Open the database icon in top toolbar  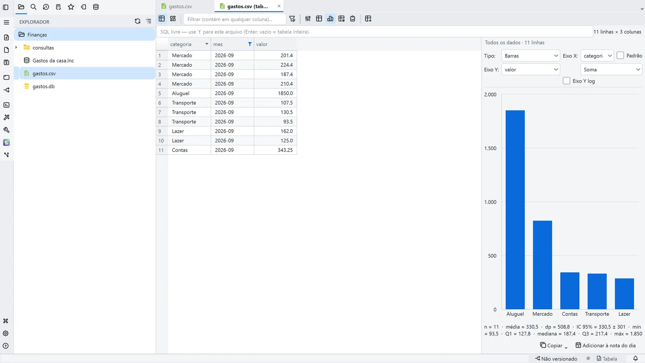pos(96,7)
